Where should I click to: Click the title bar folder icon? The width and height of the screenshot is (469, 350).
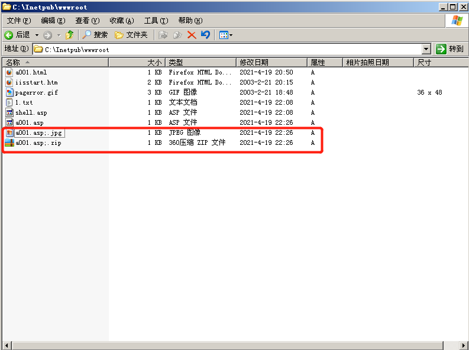(x=7, y=7)
